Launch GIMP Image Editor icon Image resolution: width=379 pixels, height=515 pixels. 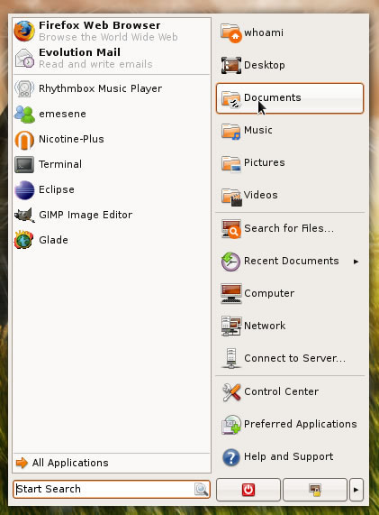point(24,215)
